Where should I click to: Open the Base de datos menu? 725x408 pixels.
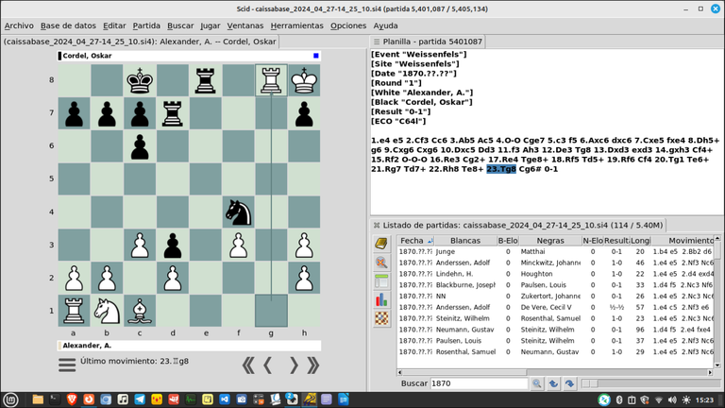[x=68, y=25]
